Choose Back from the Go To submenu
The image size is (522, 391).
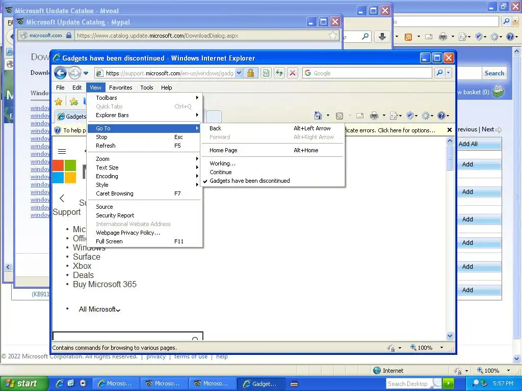click(x=272, y=128)
